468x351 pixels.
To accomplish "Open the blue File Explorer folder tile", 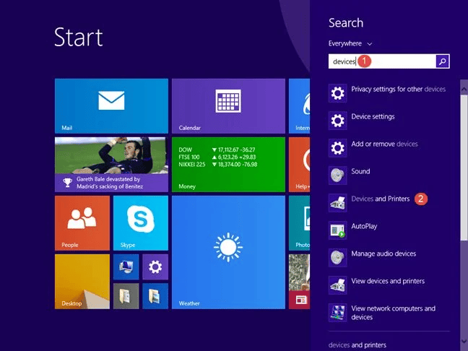I will click(x=155, y=296).
